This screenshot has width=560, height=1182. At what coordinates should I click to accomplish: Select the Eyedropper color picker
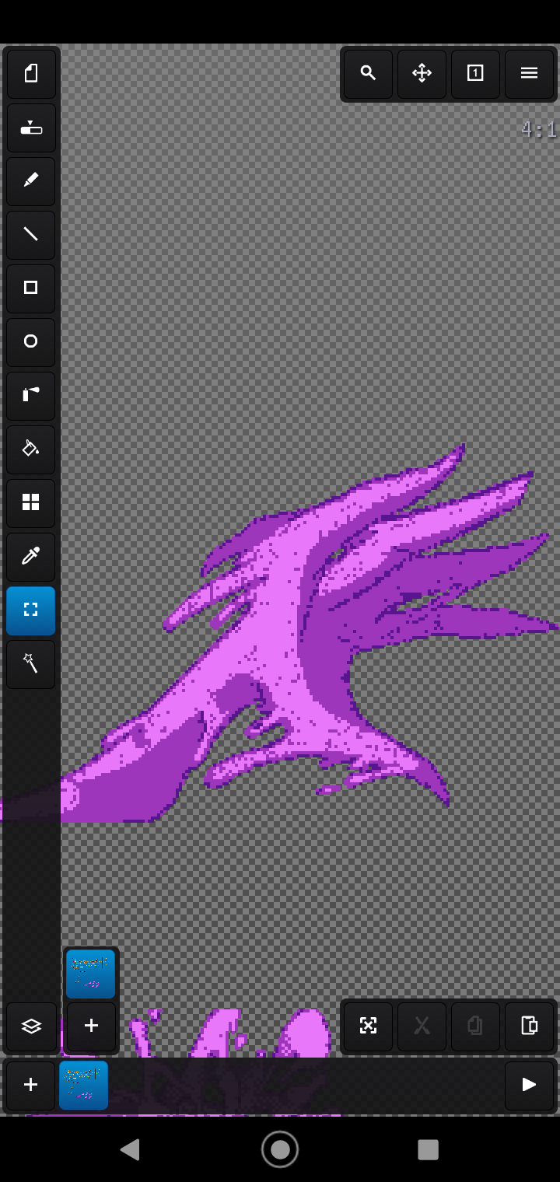tap(31, 557)
